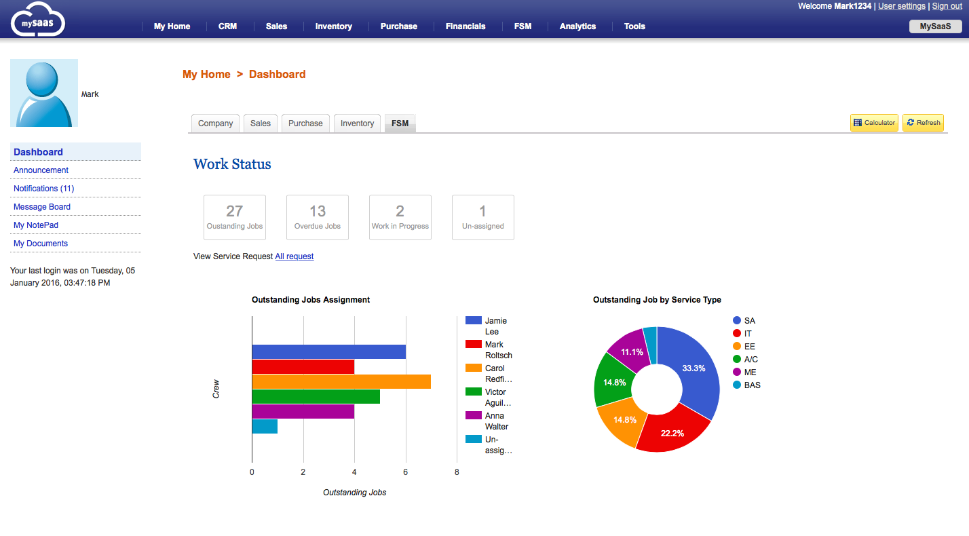This screenshot has height=536, width=969.
Task: Switch to the Purchase dashboard tab
Action: [305, 123]
